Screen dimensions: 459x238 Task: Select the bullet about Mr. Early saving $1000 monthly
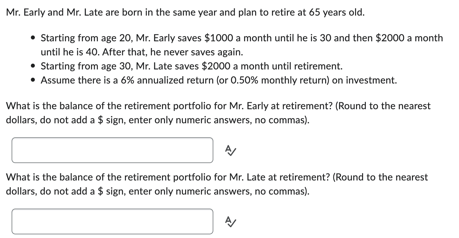coord(241,45)
